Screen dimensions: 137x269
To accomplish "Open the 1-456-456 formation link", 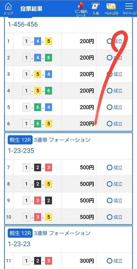I will click(23, 24).
